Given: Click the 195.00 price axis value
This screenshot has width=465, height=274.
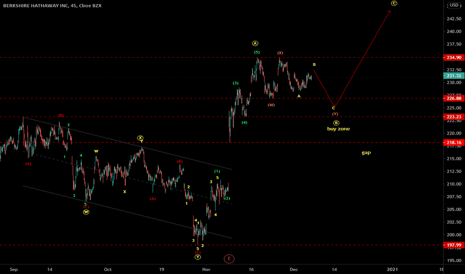Looking at the screenshot, I should (x=454, y=261).
